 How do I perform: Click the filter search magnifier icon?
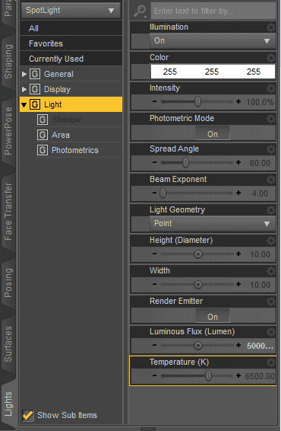[x=140, y=11]
